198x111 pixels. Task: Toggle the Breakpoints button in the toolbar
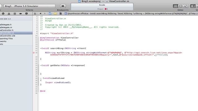(x=63, y=6)
